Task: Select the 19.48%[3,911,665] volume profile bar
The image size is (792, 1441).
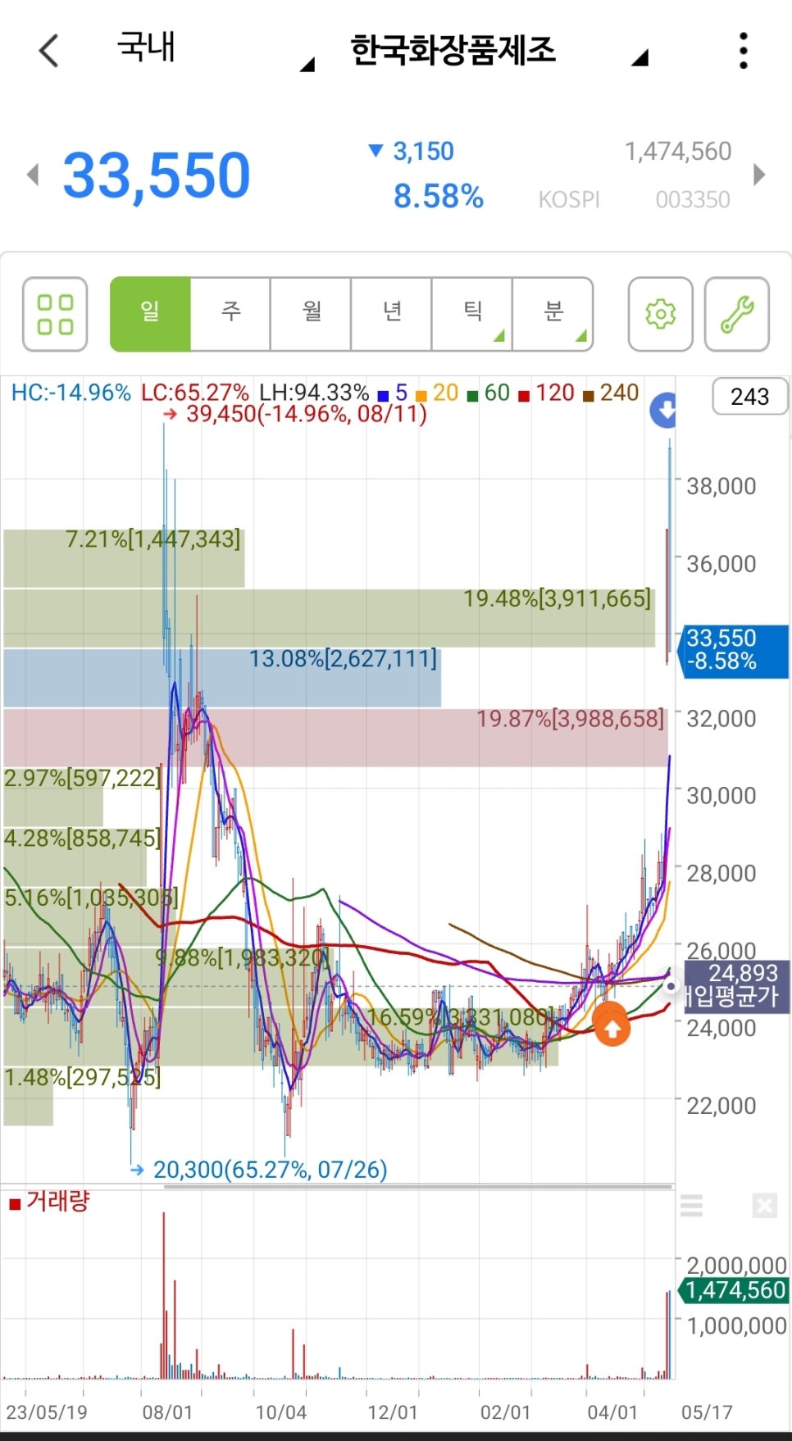Action: (329, 618)
